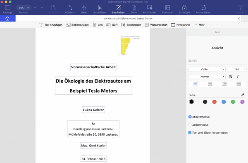248x163 pixels.
Task: Open the zoom percentage dropdown
Action: 24,8
